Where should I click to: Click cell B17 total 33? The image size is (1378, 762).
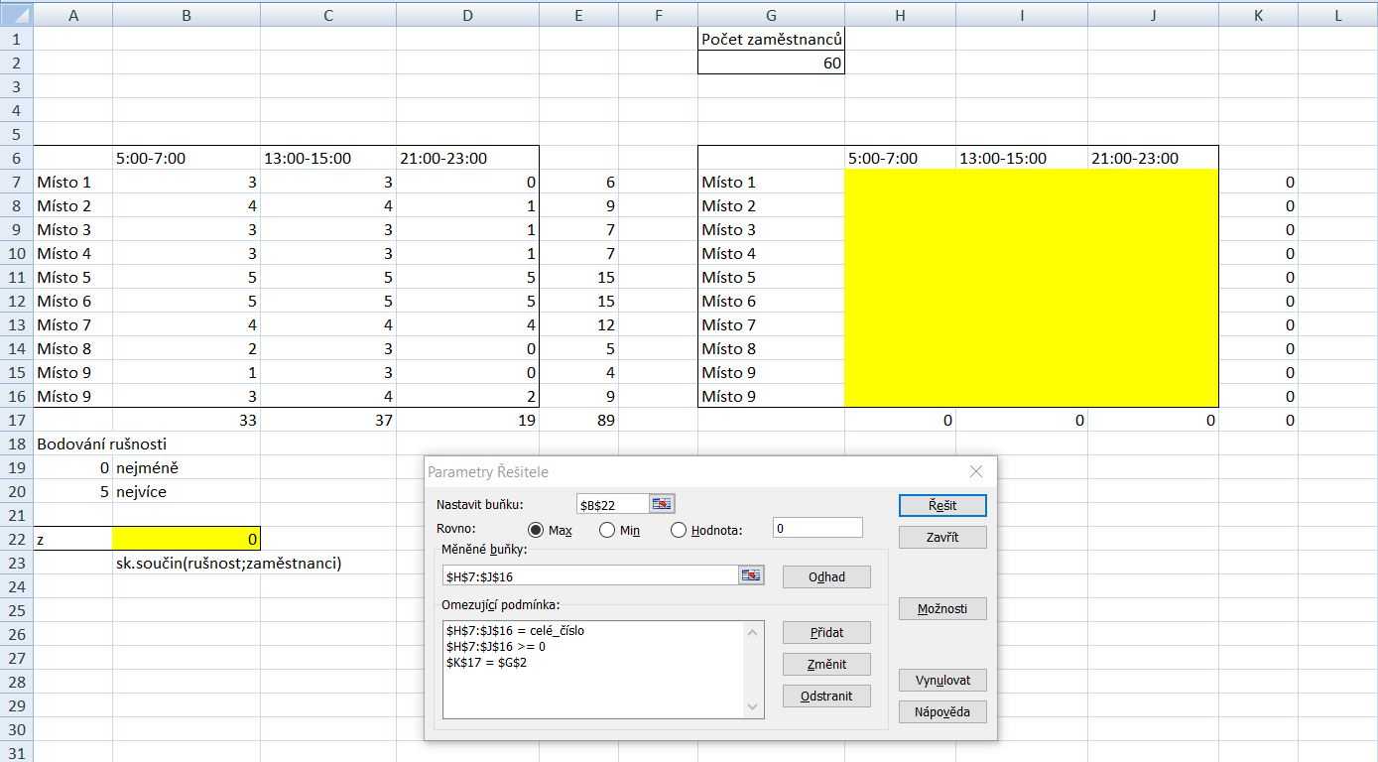187,420
